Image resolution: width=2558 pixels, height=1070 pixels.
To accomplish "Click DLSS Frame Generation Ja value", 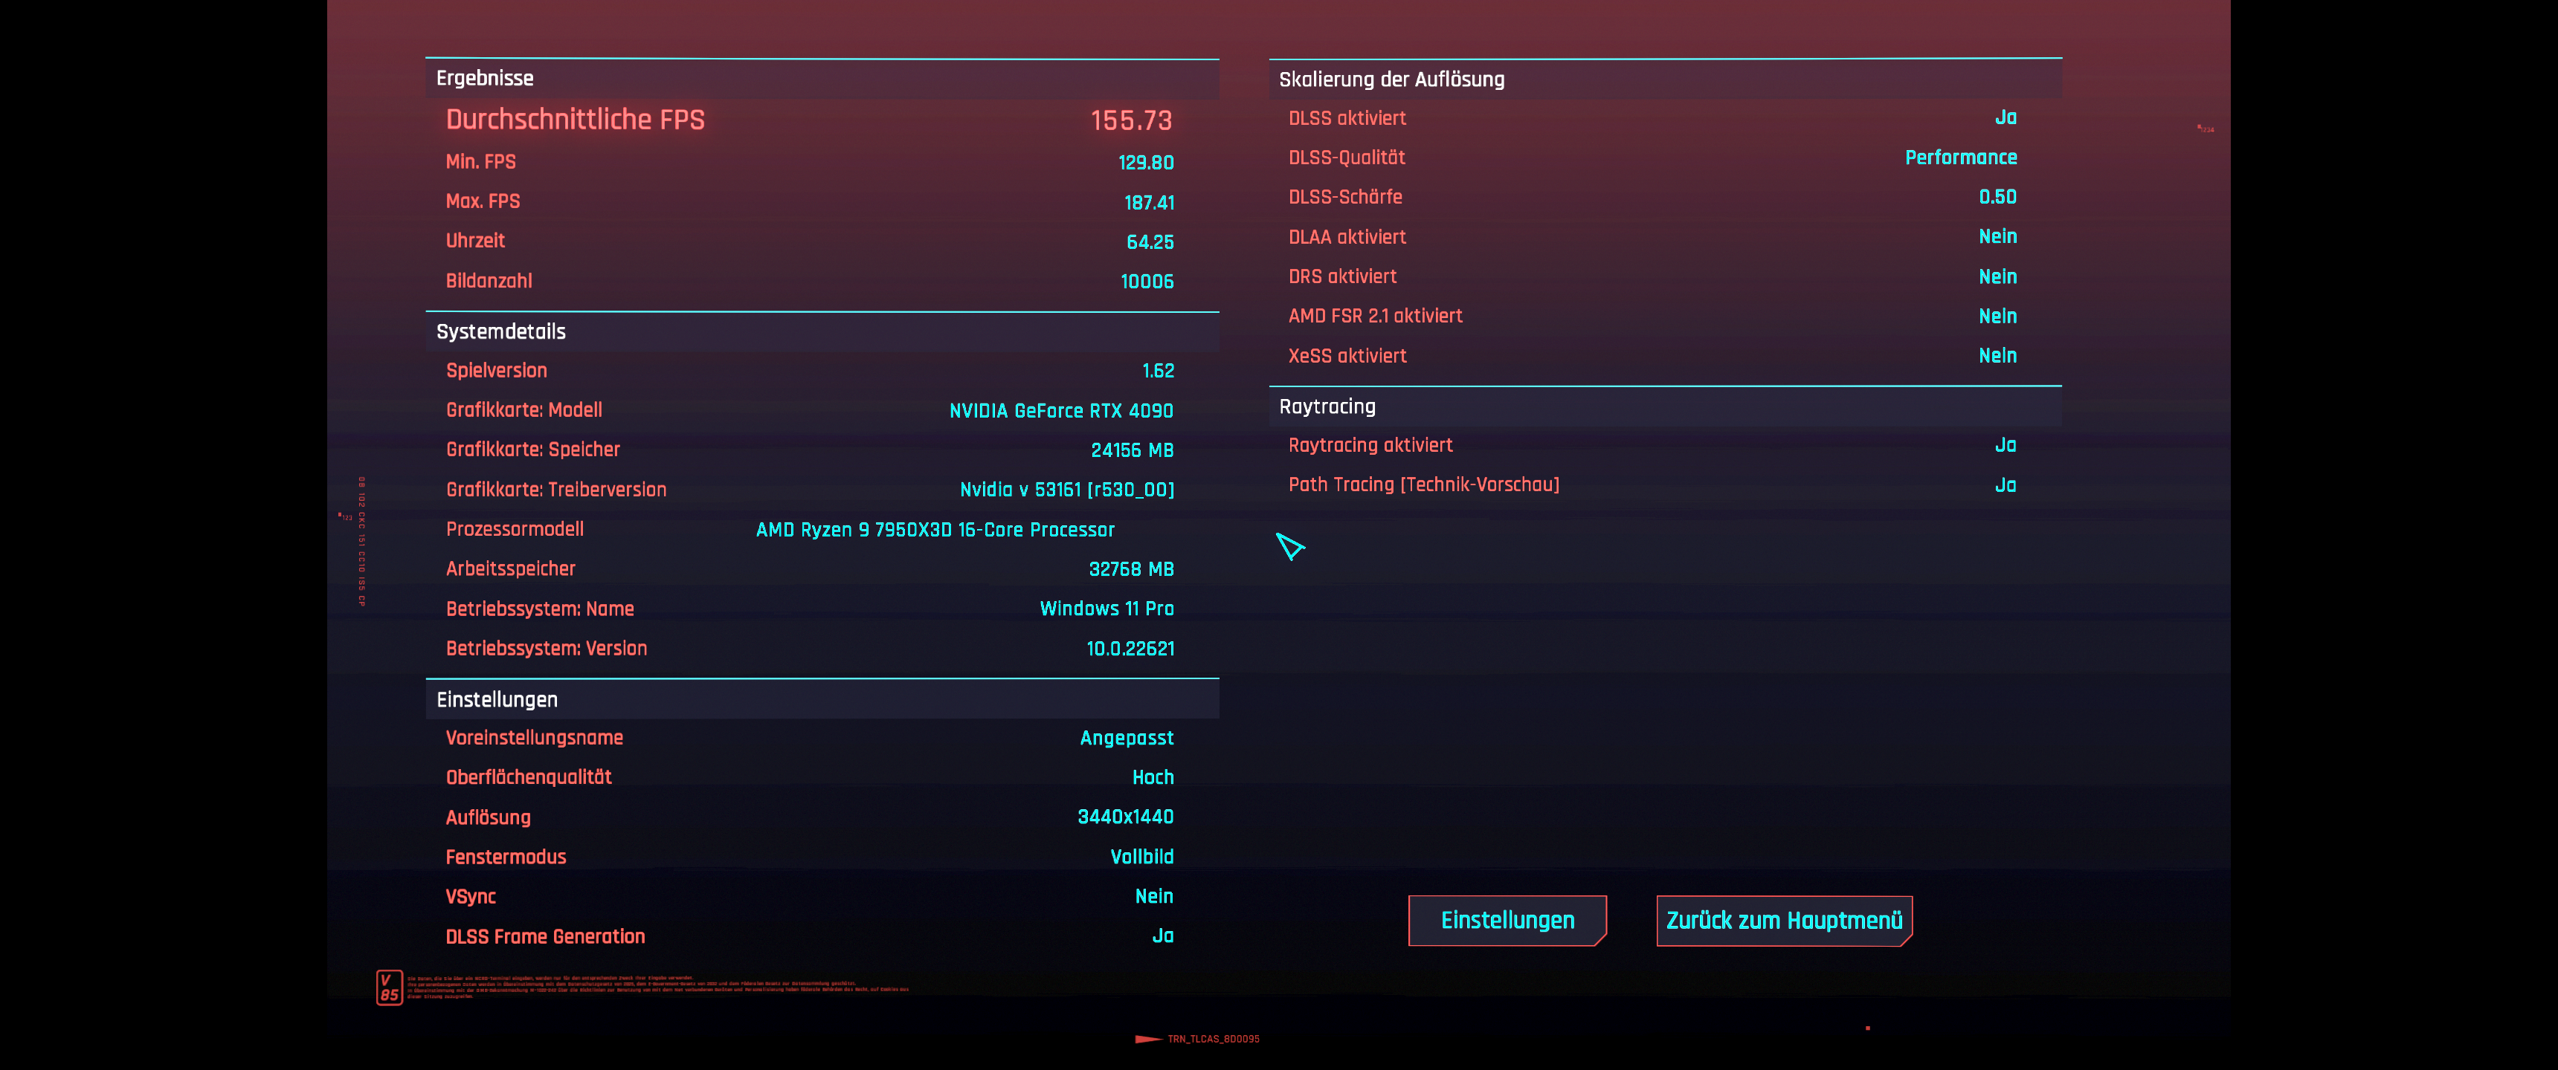I will [1163, 936].
